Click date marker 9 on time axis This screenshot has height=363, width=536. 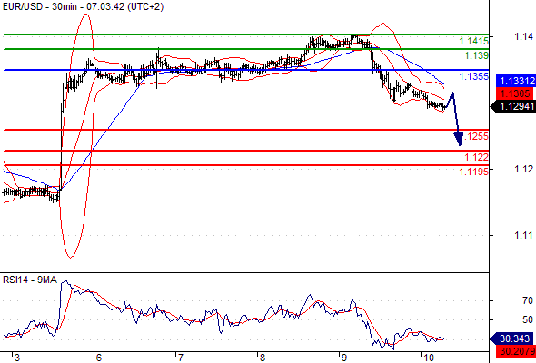tap(343, 358)
